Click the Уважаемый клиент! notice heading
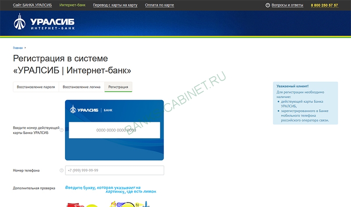The image size is (351, 207). coord(292,86)
